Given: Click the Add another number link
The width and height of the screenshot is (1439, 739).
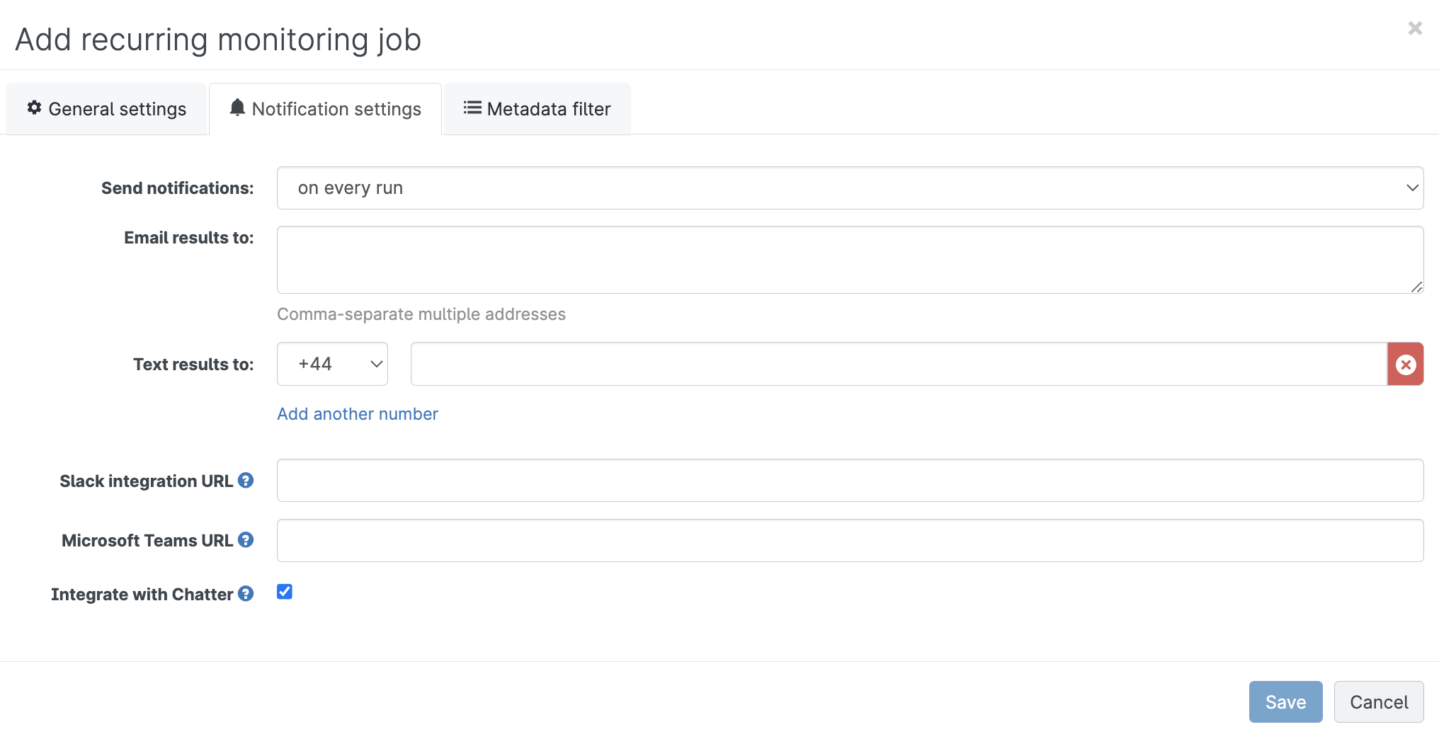Looking at the screenshot, I should (358, 414).
